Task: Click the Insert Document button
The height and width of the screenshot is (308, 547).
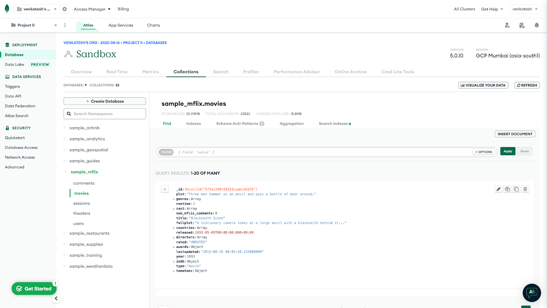Action: tap(515, 134)
